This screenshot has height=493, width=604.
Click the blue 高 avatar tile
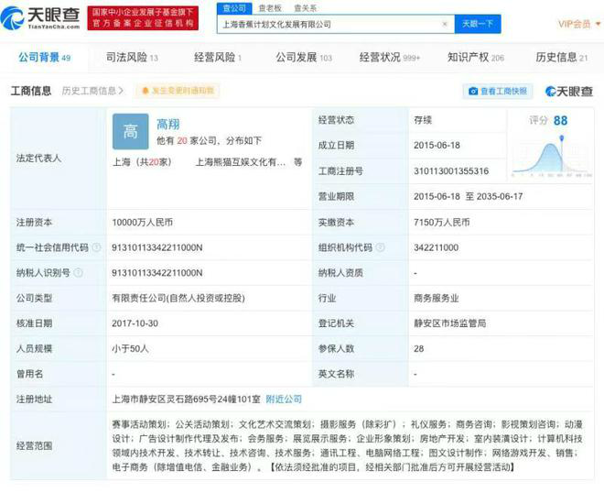click(131, 132)
